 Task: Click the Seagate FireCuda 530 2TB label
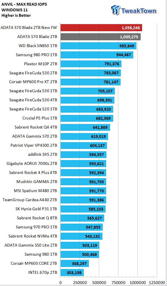[x=33, y=73]
